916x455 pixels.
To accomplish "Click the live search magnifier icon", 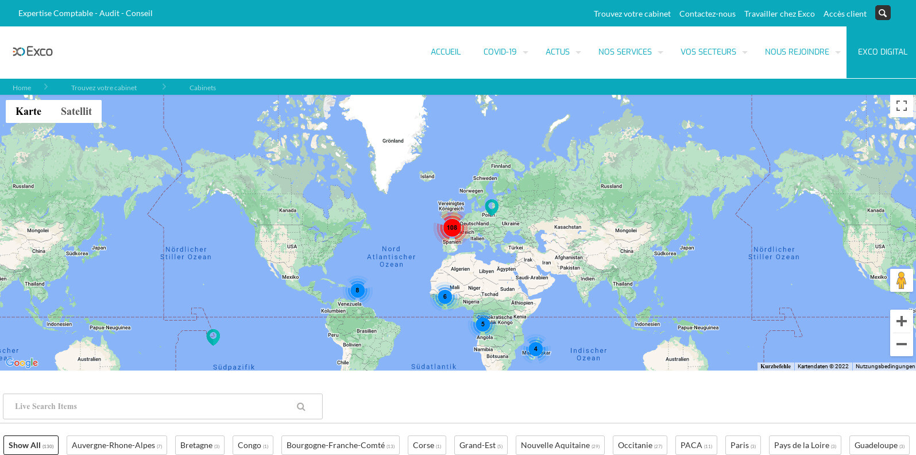I will pyautogui.click(x=301, y=407).
